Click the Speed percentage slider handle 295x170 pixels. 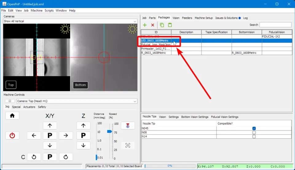(109, 131)
